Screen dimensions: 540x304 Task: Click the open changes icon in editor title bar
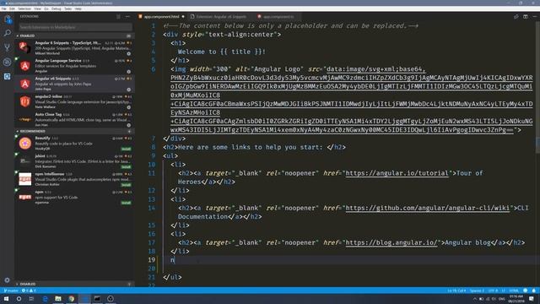pos(516,17)
